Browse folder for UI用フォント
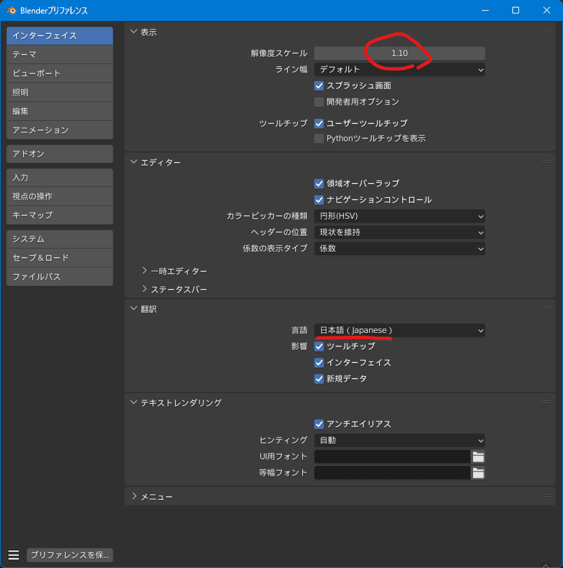The height and width of the screenshot is (568, 563). pos(478,457)
